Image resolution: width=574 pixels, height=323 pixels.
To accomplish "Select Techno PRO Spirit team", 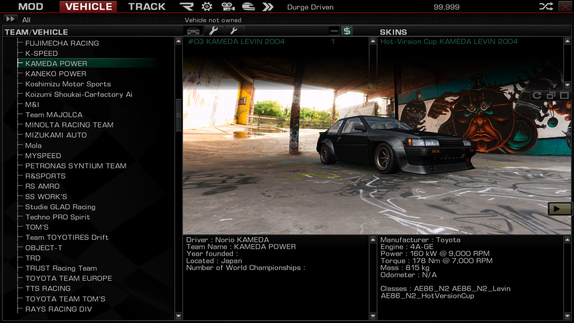I will click(x=57, y=217).
